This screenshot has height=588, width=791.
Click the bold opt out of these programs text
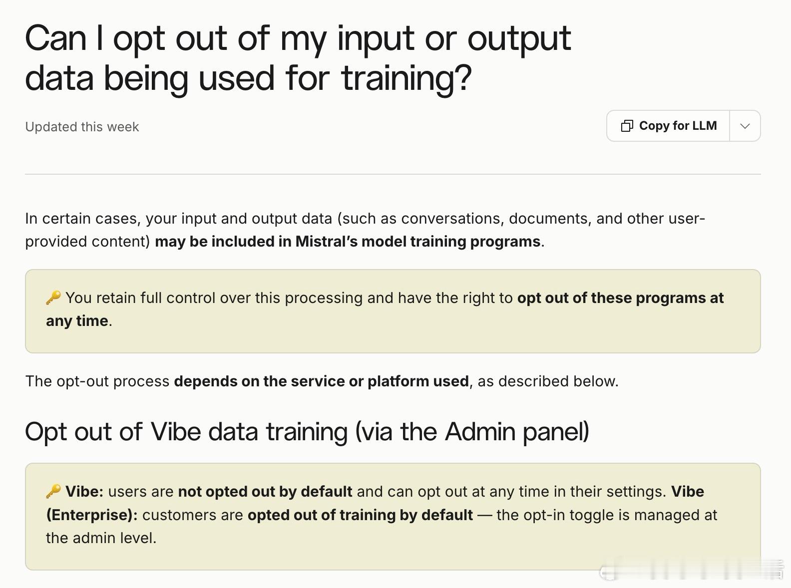pos(385,309)
